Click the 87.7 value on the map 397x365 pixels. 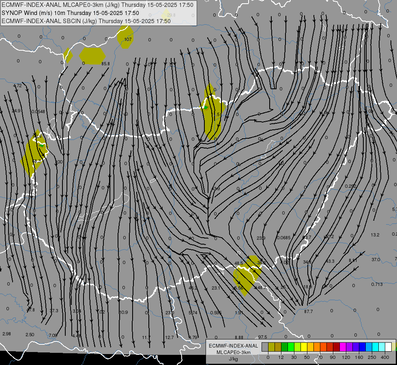pos(308,311)
